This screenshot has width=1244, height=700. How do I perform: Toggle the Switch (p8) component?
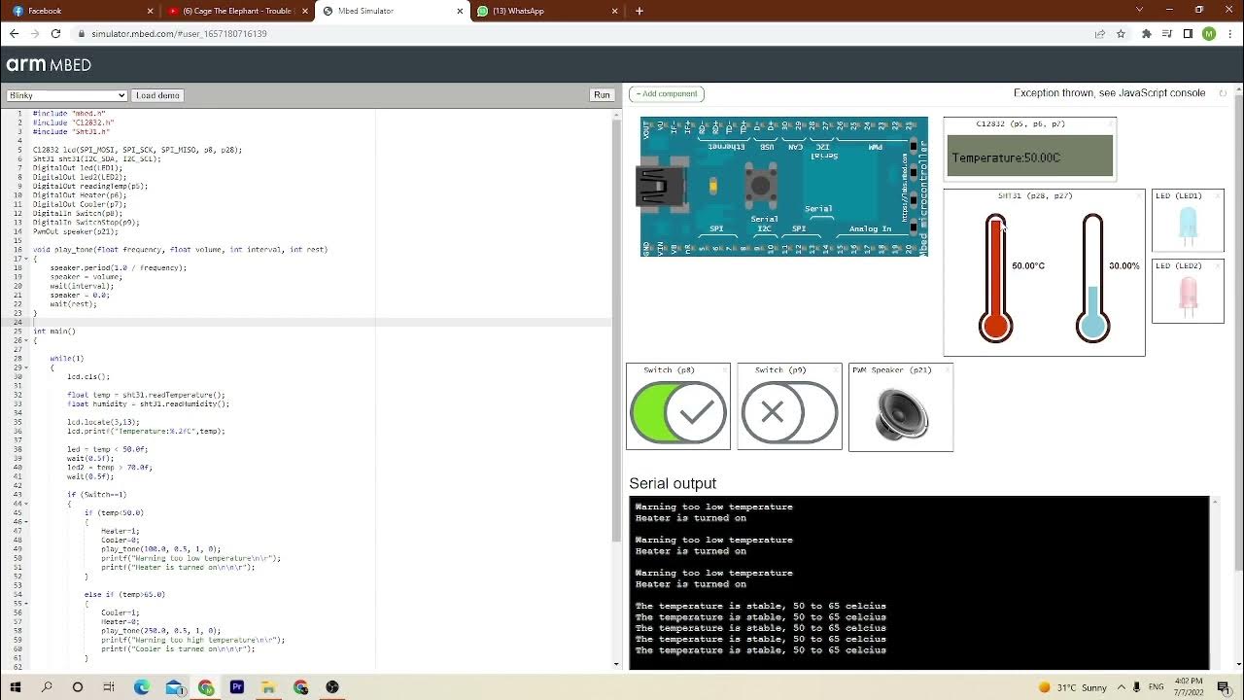click(678, 413)
